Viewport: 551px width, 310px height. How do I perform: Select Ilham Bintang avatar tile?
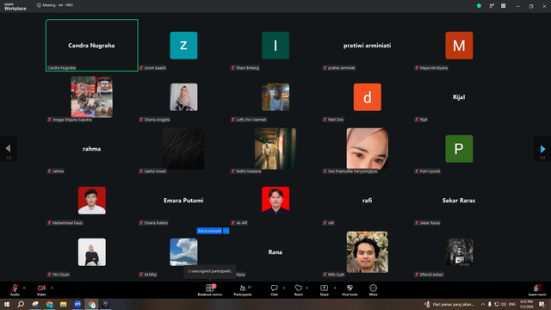275,46
